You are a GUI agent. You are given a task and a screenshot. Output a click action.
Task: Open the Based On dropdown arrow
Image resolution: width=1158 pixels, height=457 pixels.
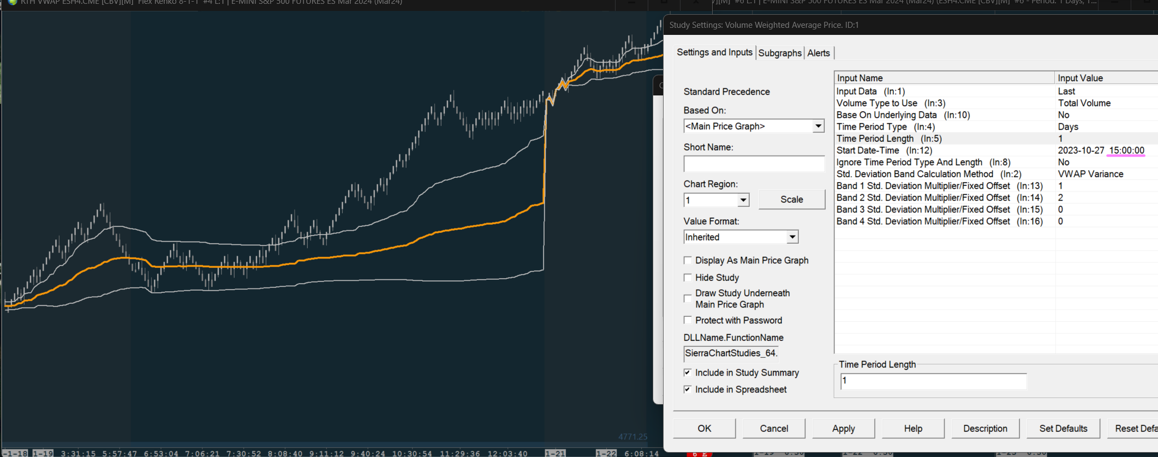point(818,126)
